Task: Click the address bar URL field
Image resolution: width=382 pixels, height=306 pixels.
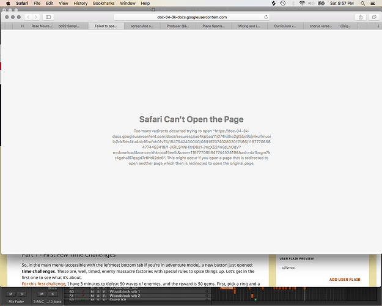Action: click(192, 17)
